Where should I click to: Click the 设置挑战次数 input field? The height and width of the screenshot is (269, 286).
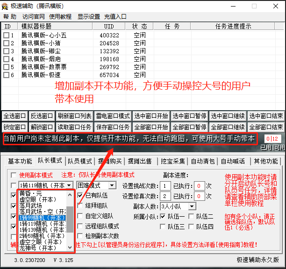tap(165, 186)
